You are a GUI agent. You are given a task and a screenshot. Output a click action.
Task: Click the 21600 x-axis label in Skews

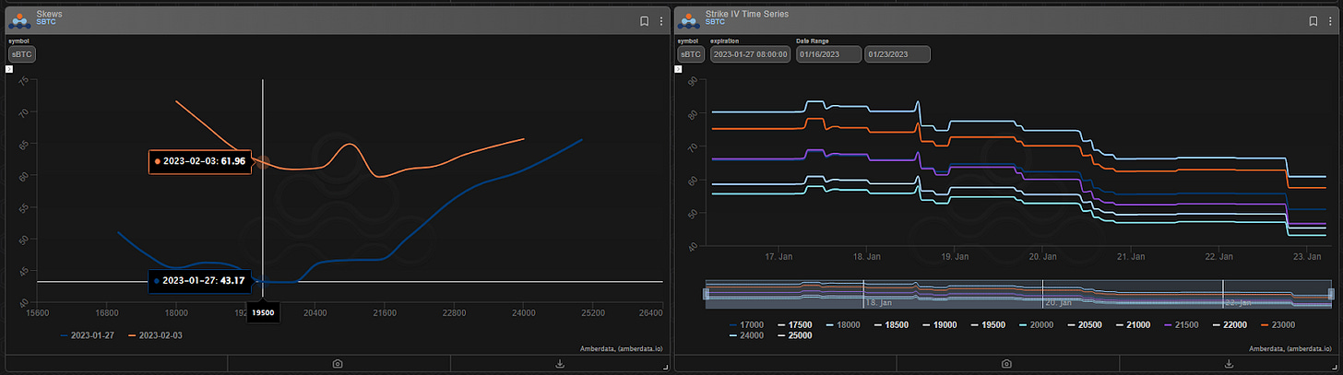[x=385, y=312]
